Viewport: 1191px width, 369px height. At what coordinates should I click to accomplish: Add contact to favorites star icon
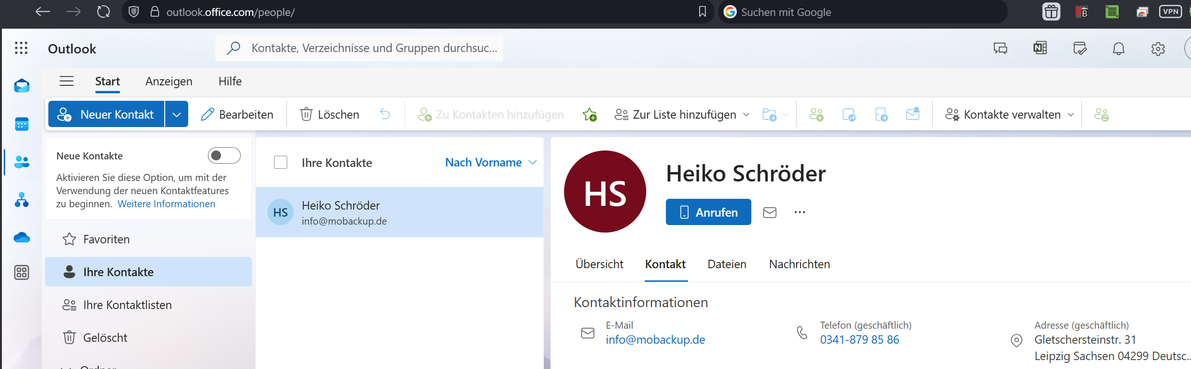(589, 114)
